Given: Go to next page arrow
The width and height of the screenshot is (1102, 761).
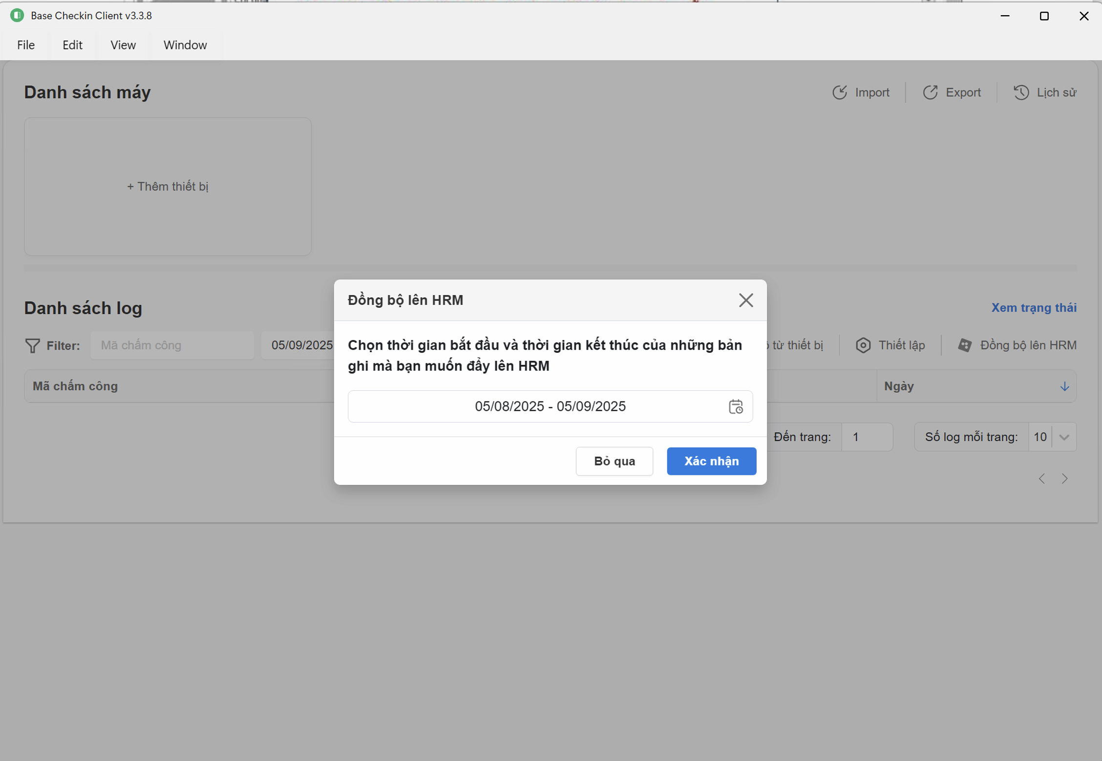Looking at the screenshot, I should pyautogui.click(x=1065, y=479).
